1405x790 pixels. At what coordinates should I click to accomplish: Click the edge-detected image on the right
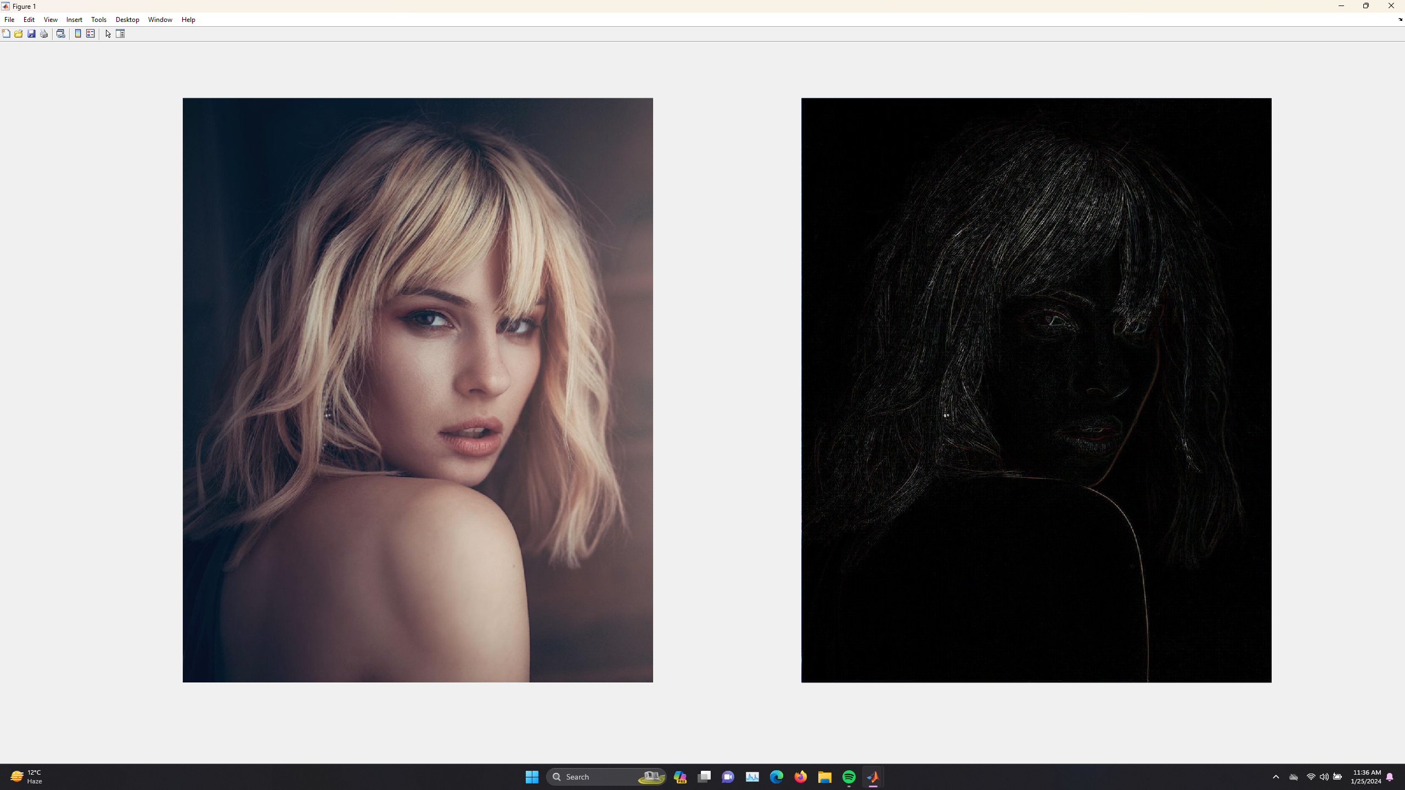1036,390
